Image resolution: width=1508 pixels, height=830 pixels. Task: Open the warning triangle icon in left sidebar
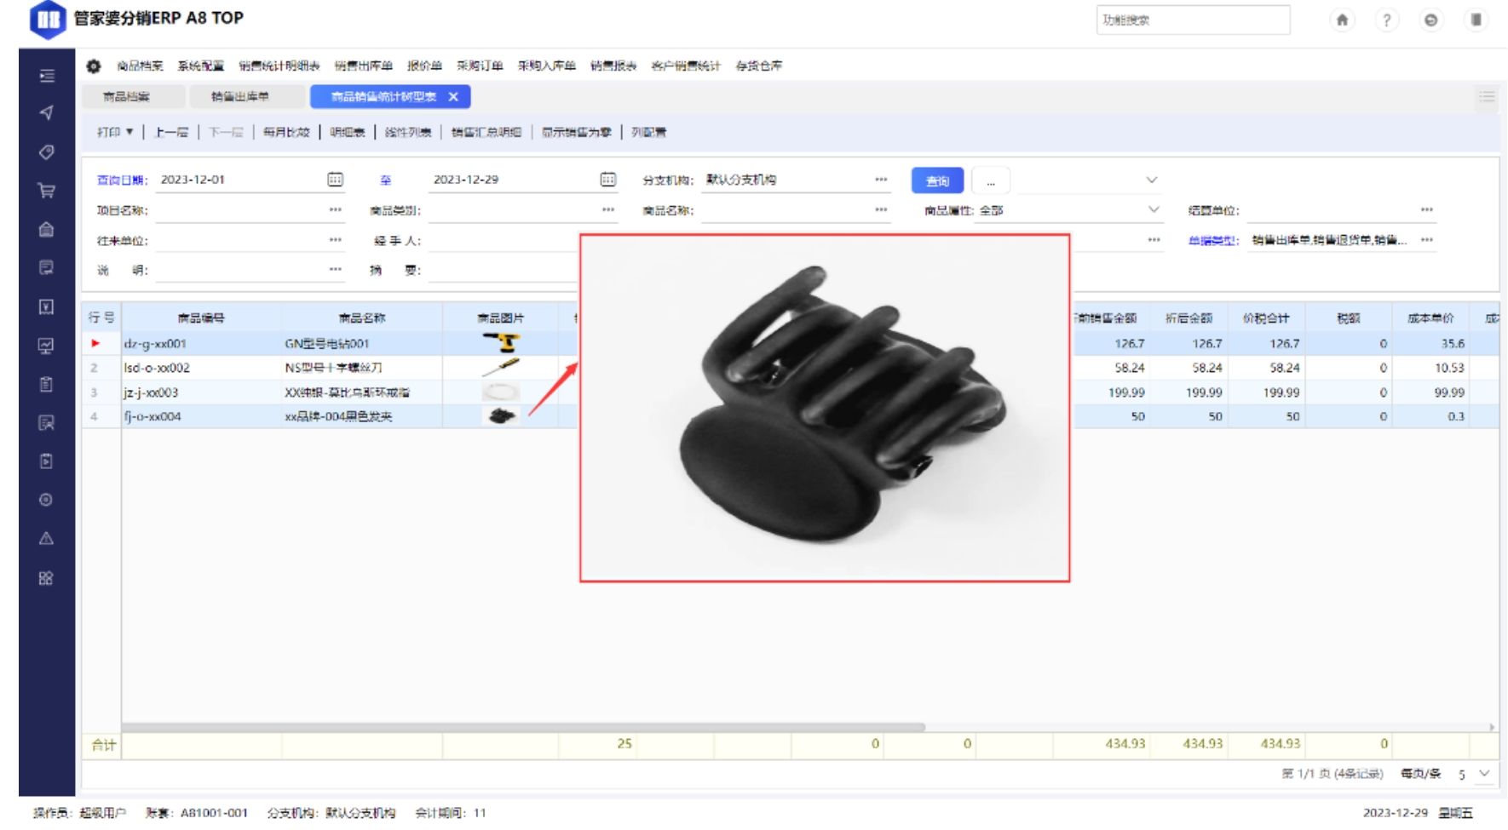coord(47,538)
